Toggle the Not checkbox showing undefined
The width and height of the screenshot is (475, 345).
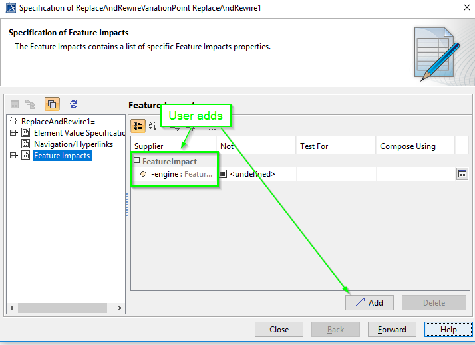(223, 174)
